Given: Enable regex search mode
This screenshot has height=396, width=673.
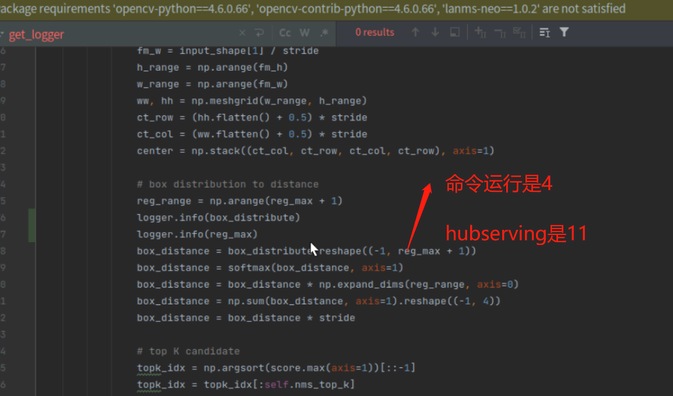Looking at the screenshot, I should [324, 32].
